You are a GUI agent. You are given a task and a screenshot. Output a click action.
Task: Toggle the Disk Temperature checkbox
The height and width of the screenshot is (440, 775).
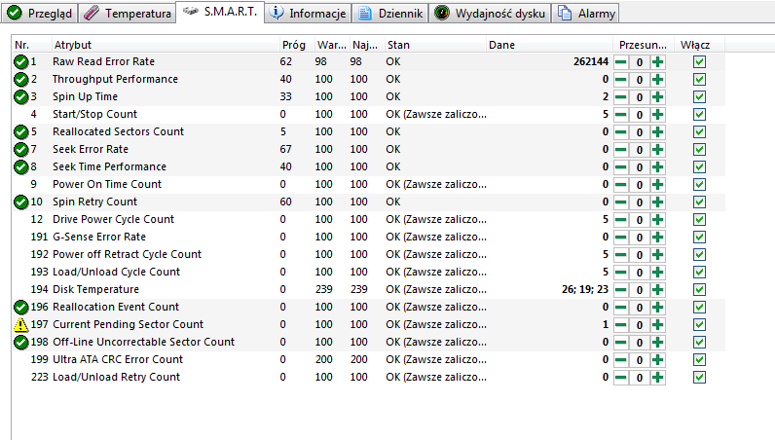699,290
